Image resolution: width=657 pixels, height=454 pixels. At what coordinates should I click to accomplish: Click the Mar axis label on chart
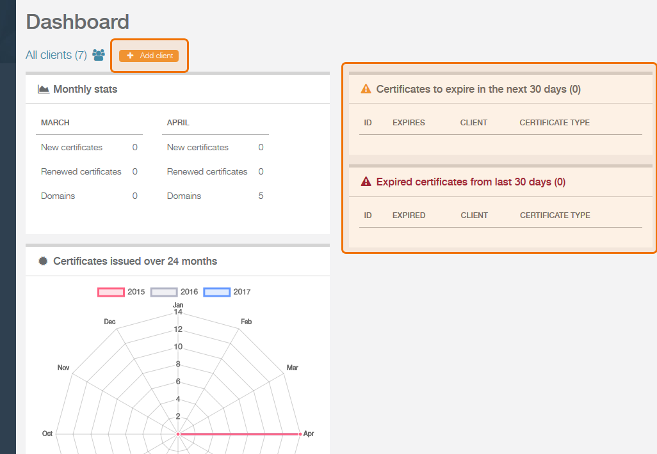[293, 368]
